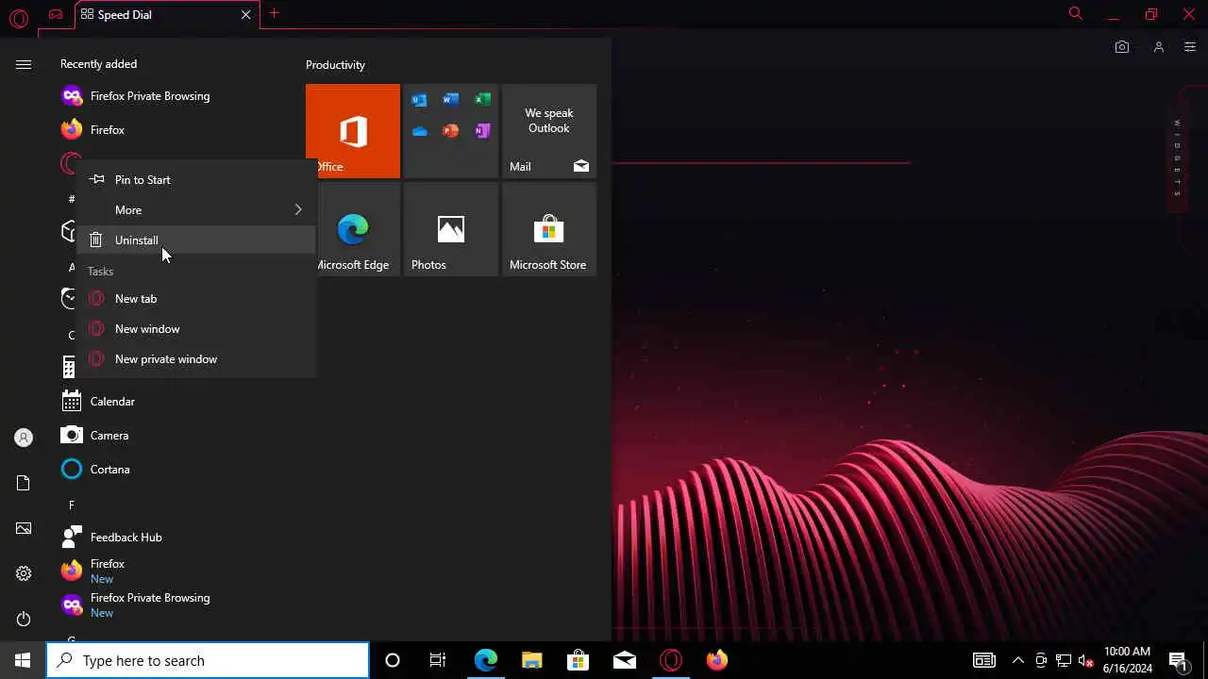This screenshot has width=1208, height=679.
Task: Open the Photos tile
Action: pyautogui.click(x=451, y=229)
